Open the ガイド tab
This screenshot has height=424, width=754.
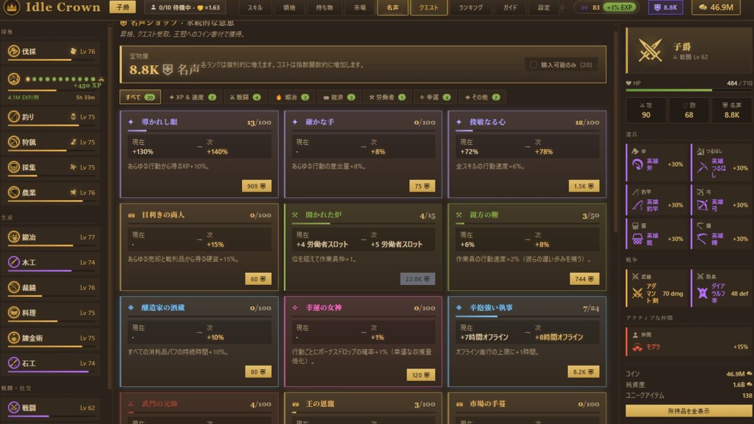click(510, 8)
